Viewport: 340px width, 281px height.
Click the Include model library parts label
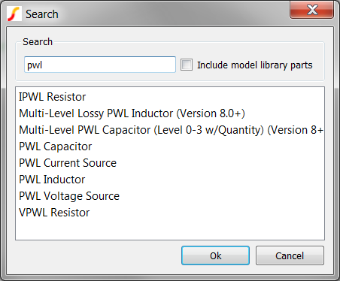pos(255,65)
